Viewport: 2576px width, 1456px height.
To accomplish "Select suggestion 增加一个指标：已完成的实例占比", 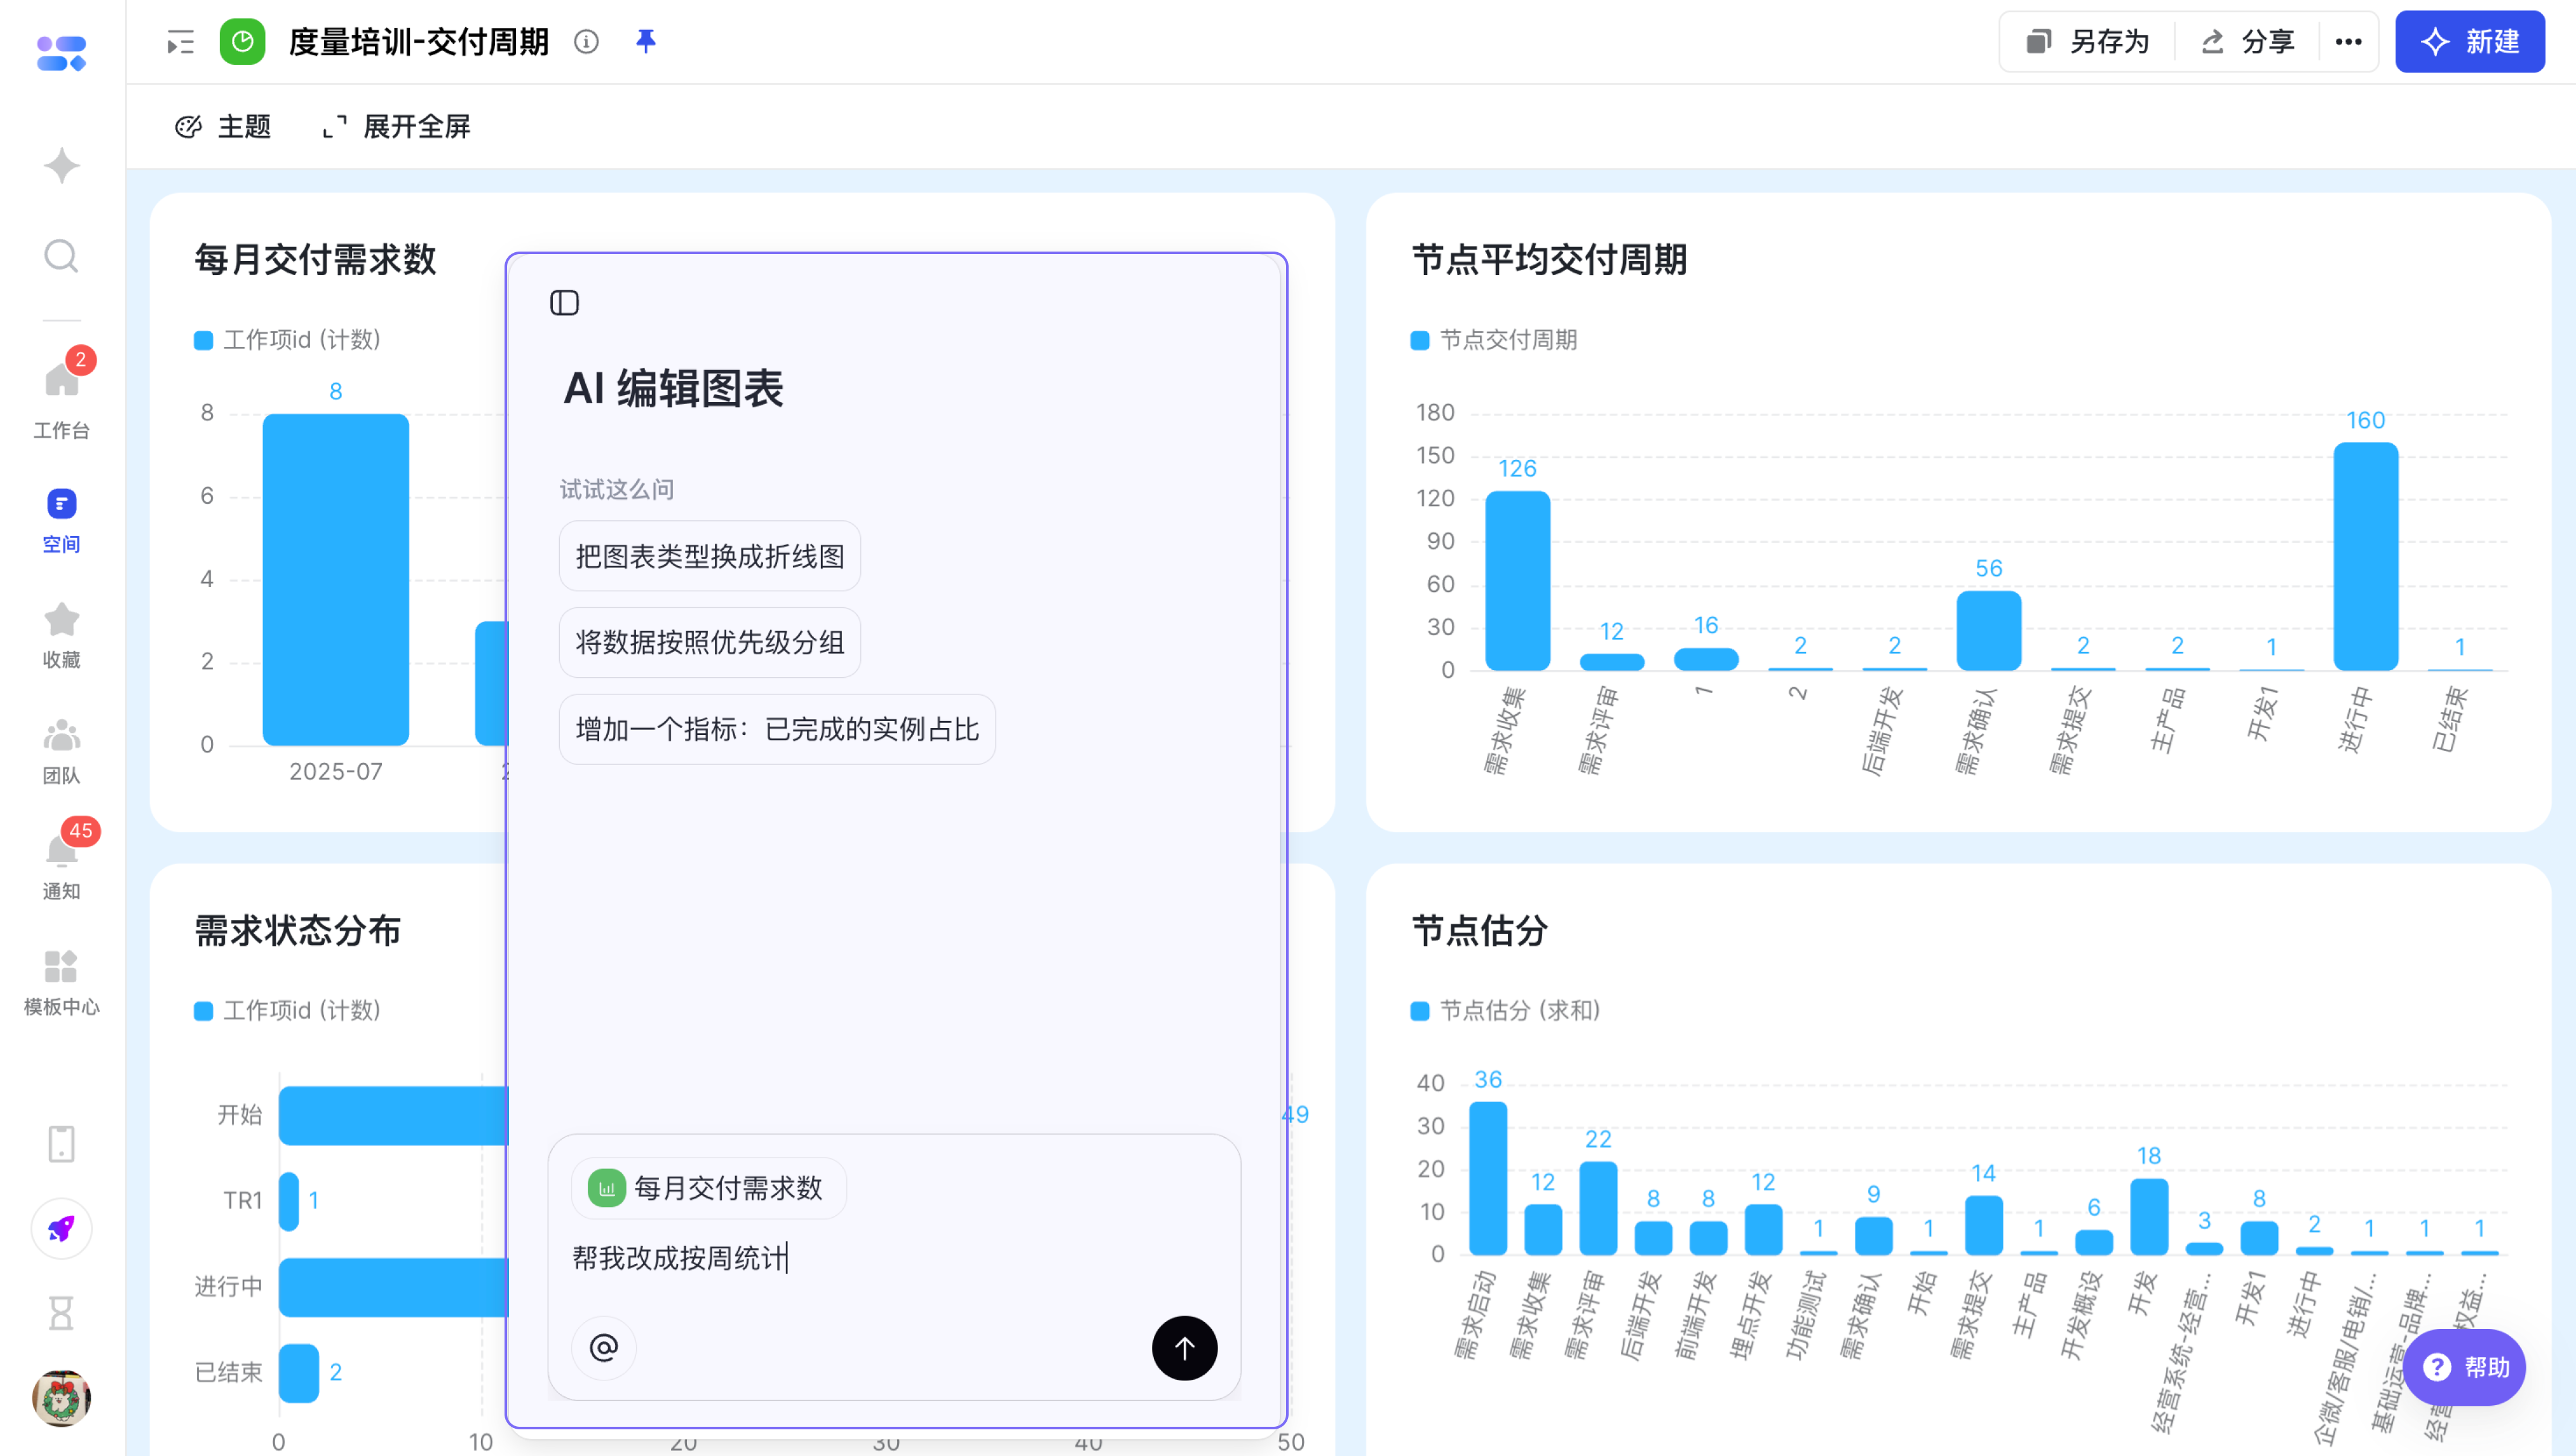I will click(x=777, y=729).
